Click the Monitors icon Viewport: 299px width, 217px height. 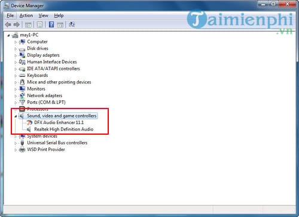click(x=22, y=89)
